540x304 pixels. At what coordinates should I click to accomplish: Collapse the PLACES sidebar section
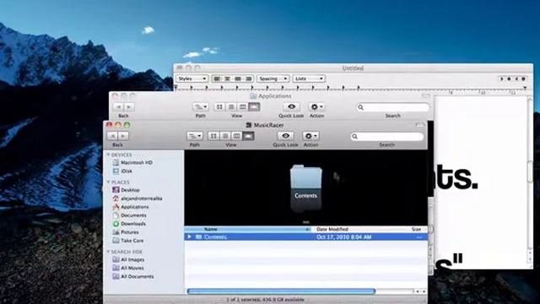109,182
